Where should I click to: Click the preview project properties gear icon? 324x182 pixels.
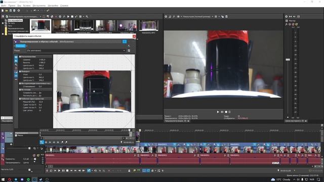pos(166,17)
